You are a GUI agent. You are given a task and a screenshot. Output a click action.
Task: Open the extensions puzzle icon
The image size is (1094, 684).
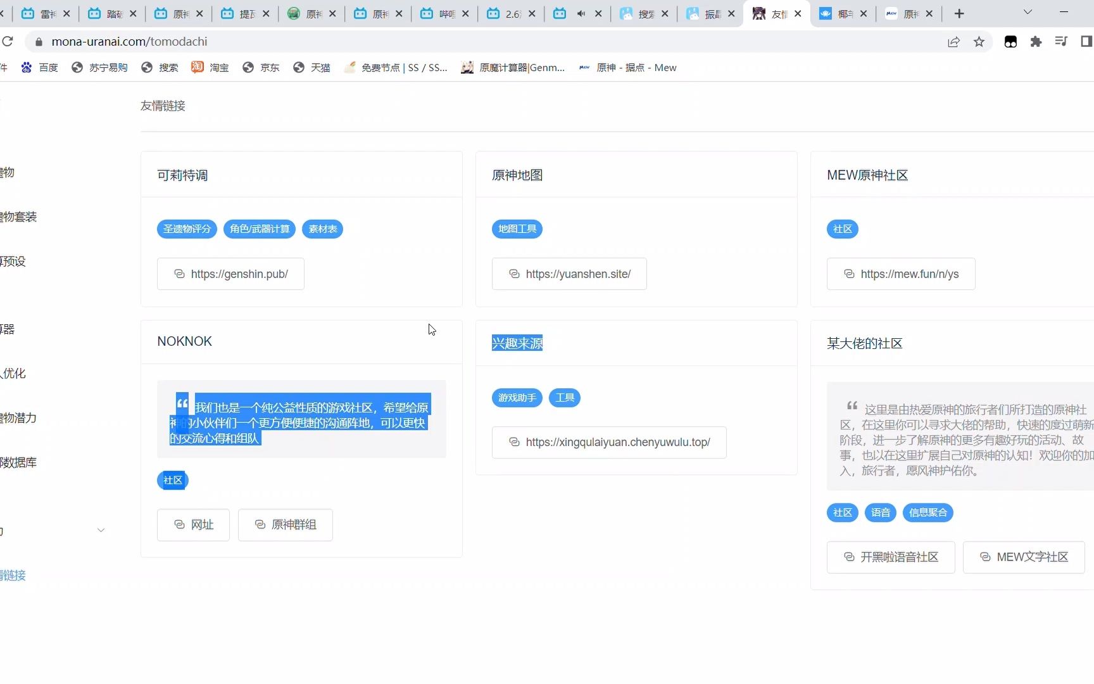[x=1036, y=42]
